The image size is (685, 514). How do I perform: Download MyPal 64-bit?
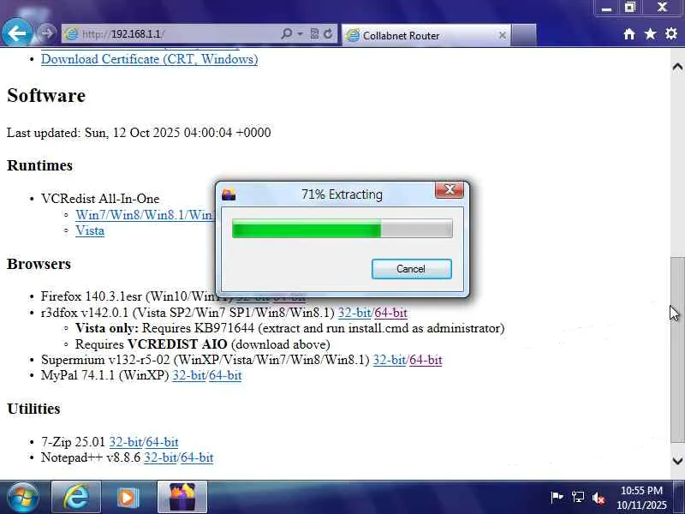pos(225,375)
